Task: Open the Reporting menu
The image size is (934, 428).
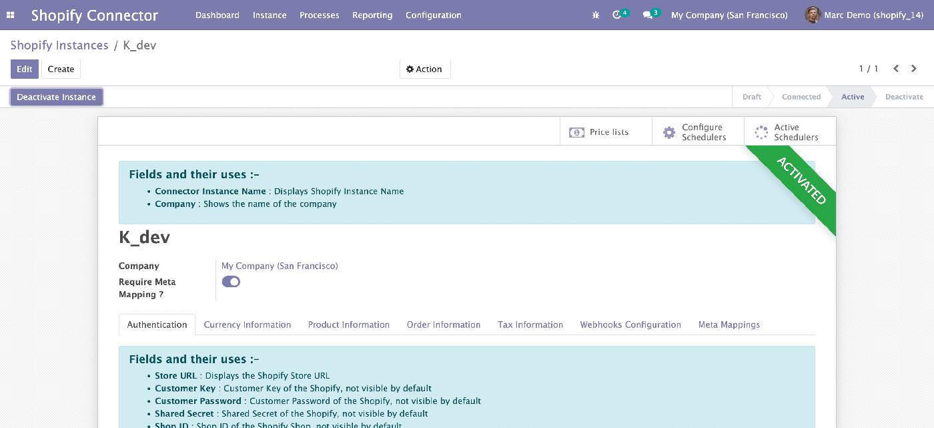Action: click(x=372, y=15)
